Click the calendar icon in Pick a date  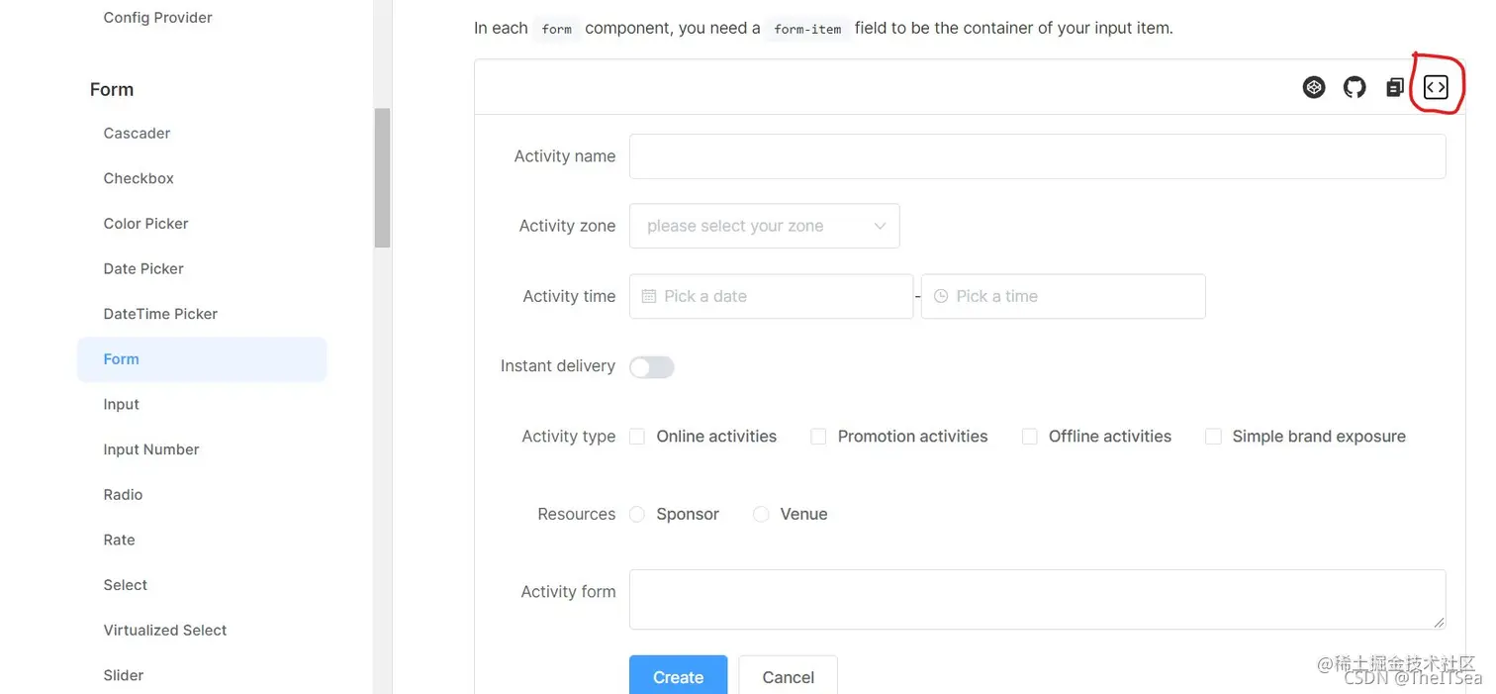[649, 296]
